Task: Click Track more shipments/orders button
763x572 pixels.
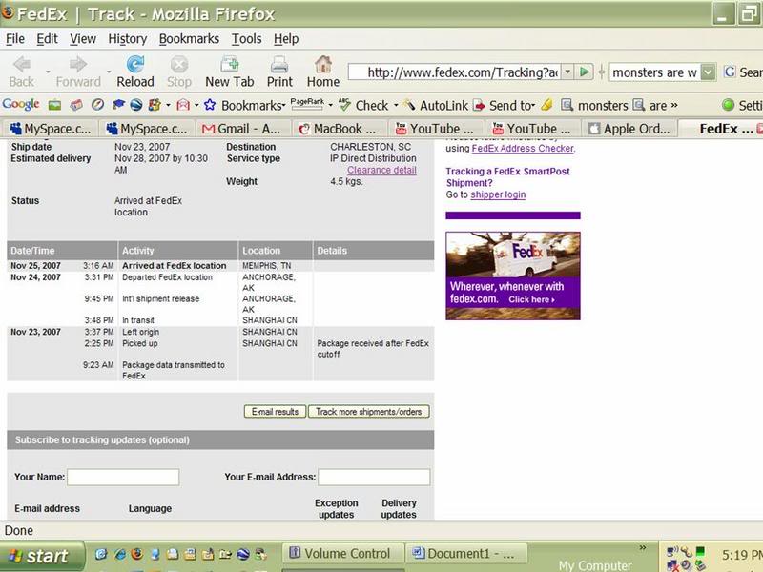Action: point(368,412)
